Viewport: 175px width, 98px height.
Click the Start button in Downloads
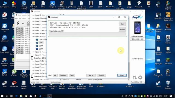[x=122, y=24]
